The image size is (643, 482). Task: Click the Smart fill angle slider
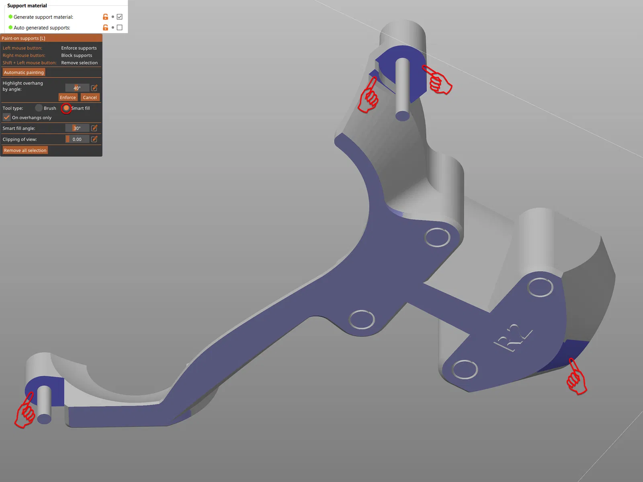pyautogui.click(x=77, y=128)
